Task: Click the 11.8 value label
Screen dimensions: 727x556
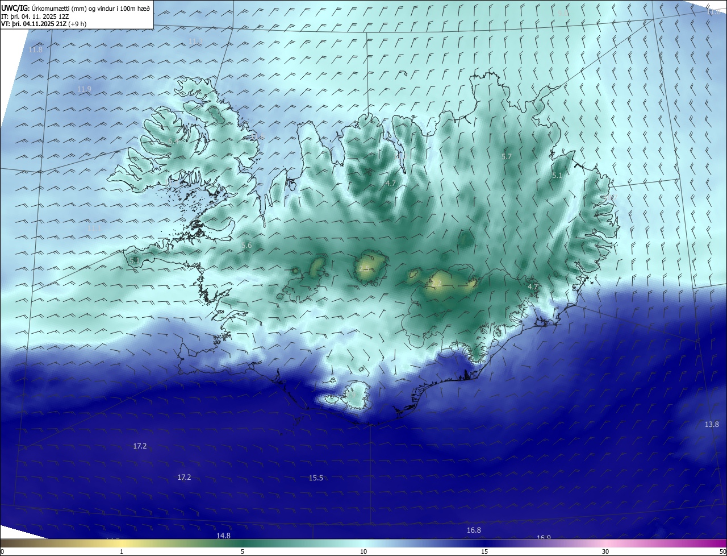Action: coord(35,50)
